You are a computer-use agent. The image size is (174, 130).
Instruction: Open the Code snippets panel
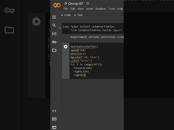point(54,111)
